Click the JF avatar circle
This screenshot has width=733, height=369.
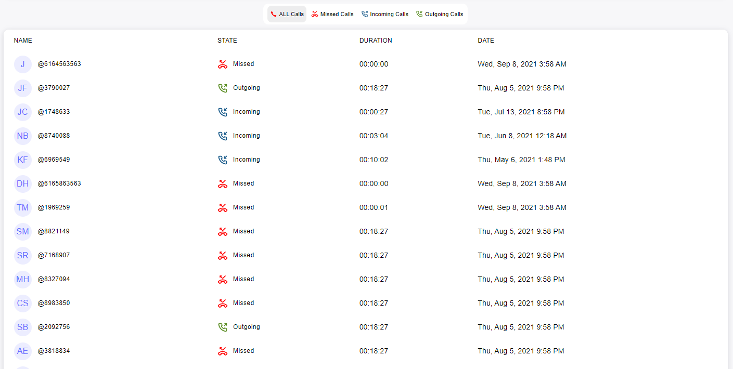tap(23, 88)
